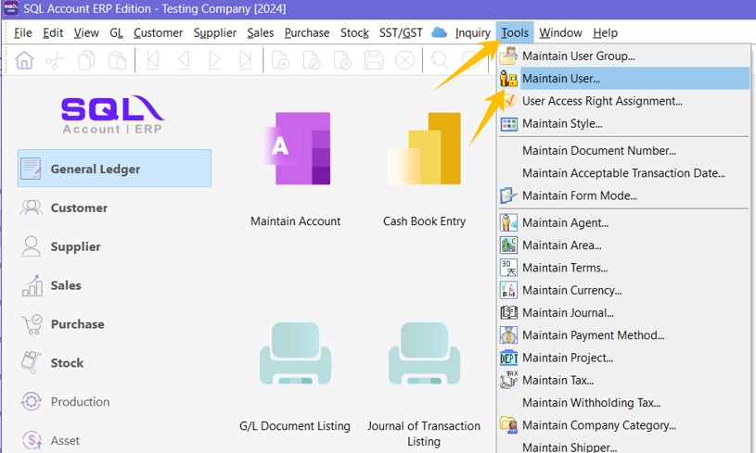This screenshot has width=756, height=453.
Task: Open the Maintain Document Number entry
Action: pos(598,151)
